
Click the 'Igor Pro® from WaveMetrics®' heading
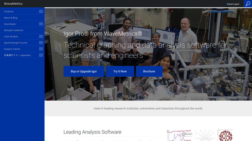click(x=103, y=34)
